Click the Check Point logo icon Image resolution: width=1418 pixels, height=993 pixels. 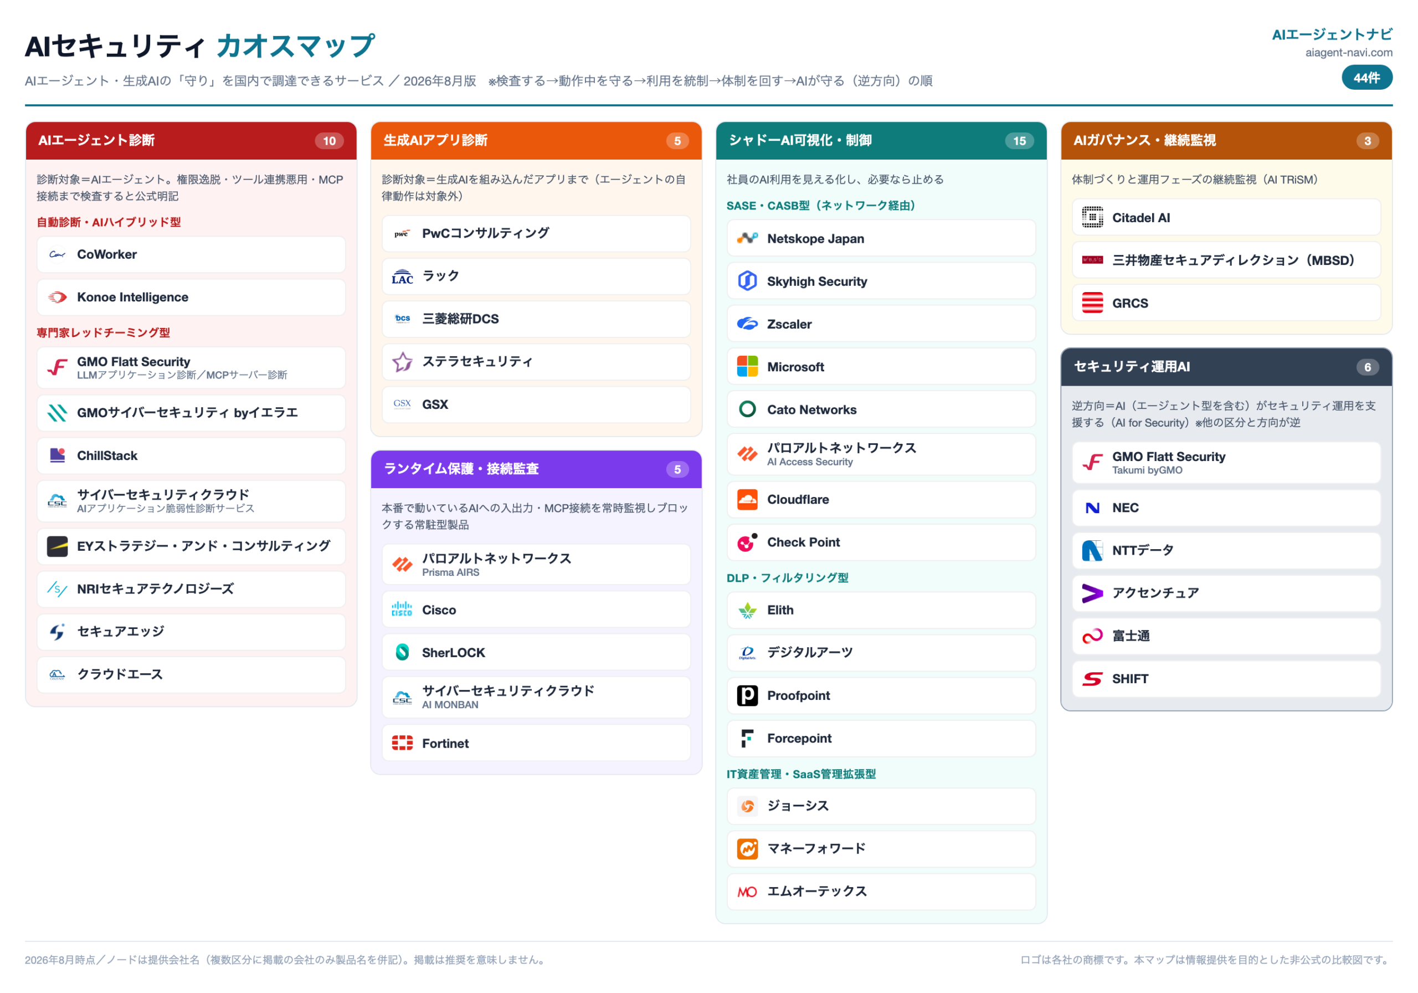[748, 542]
